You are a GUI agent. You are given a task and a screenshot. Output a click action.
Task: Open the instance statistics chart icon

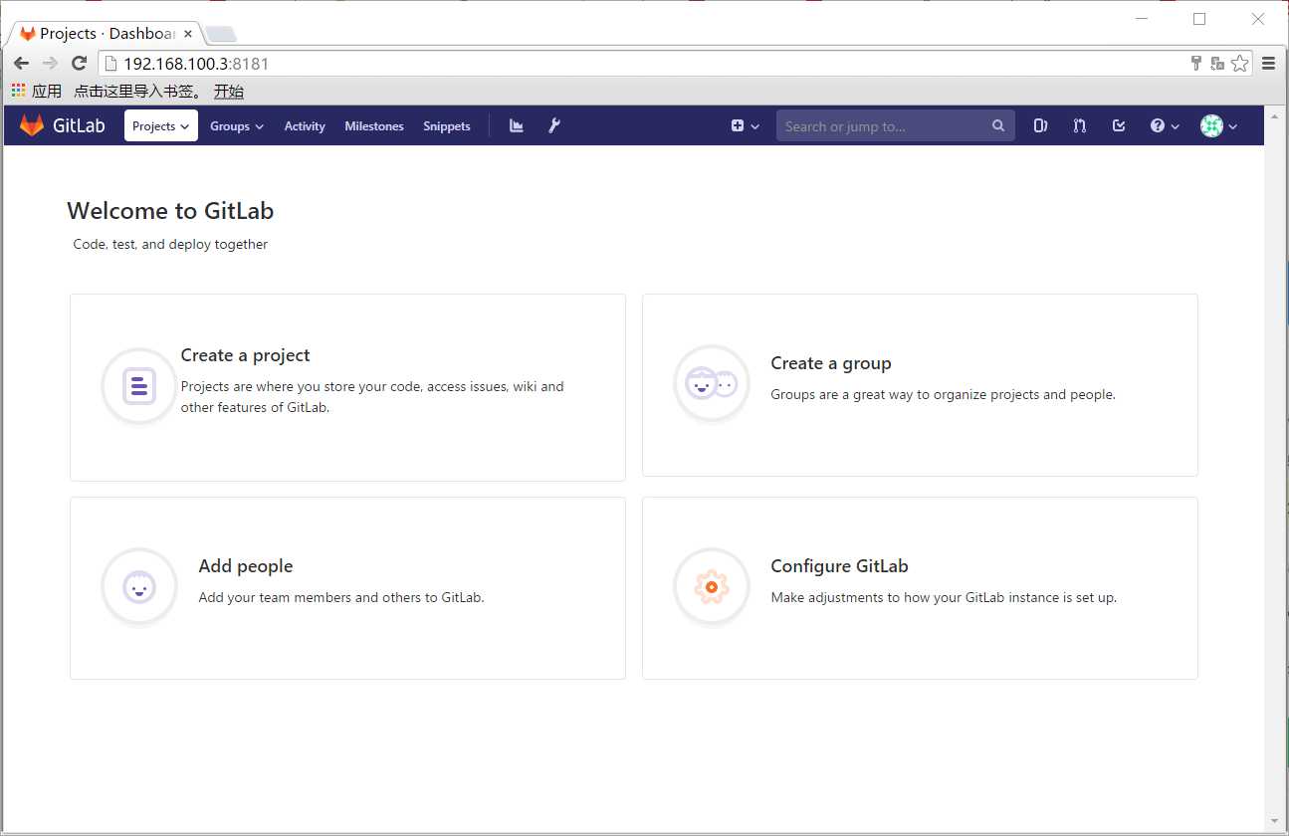(517, 125)
